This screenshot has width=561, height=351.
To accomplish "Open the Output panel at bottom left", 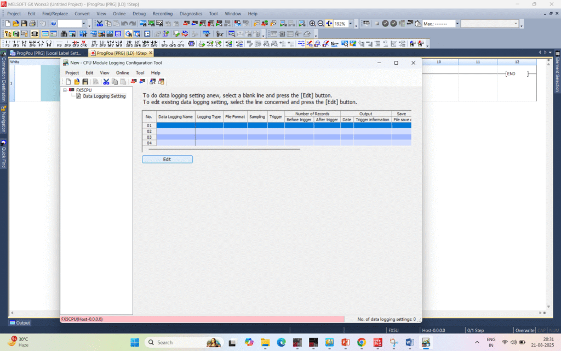I will coord(20,322).
